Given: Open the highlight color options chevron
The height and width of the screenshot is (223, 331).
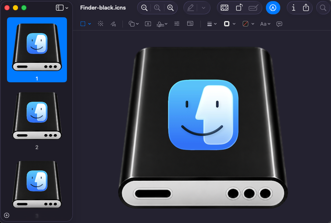Looking at the screenshot, I should [x=203, y=8].
